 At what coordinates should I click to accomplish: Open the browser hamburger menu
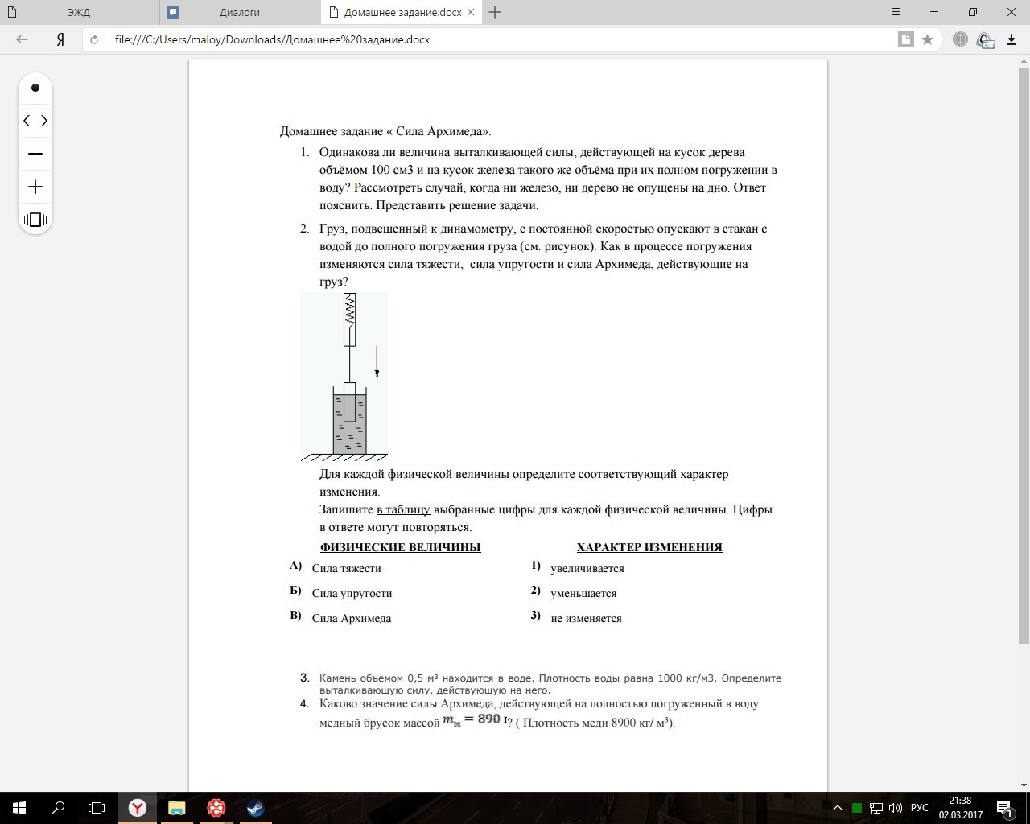pyautogui.click(x=896, y=12)
